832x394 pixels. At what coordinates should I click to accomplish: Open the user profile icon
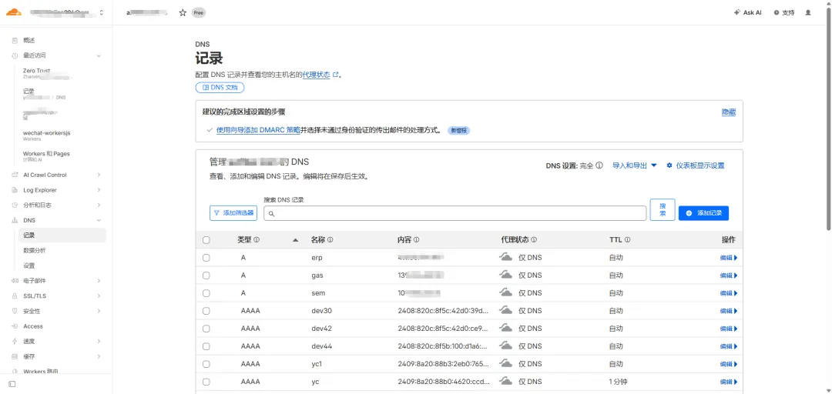pos(808,13)
